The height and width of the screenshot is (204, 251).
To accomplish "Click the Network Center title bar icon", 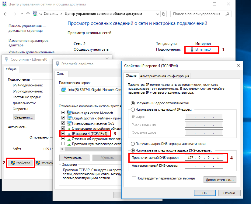I will click(x=5, y=4).
